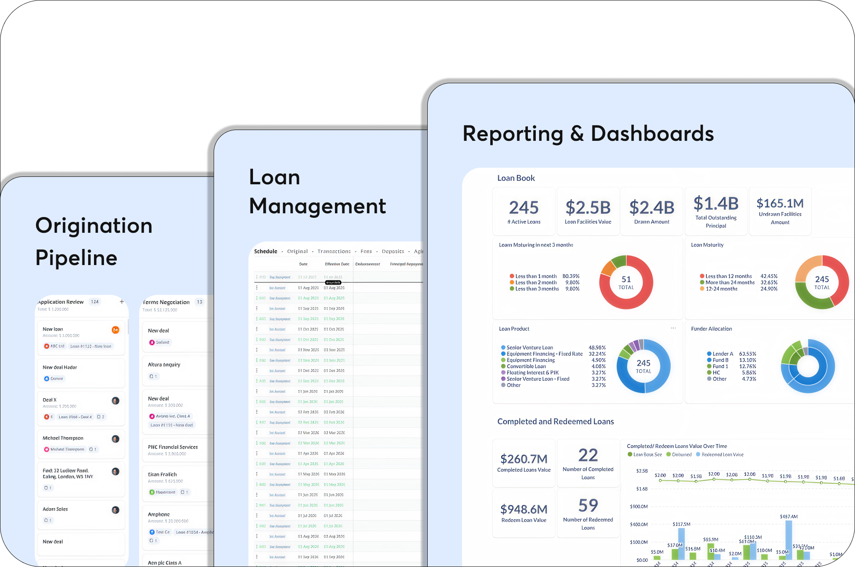Toggle Disbursed legend in Completed/Redeem chart
Image resolution: width=855 pixels, height=567 pixels.
pyautogui.click(x=679, y=454)
